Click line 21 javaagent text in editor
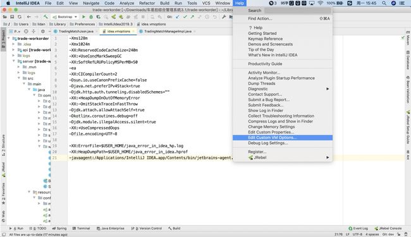Viewport: 411px width, 237px height. pos(150,158)
